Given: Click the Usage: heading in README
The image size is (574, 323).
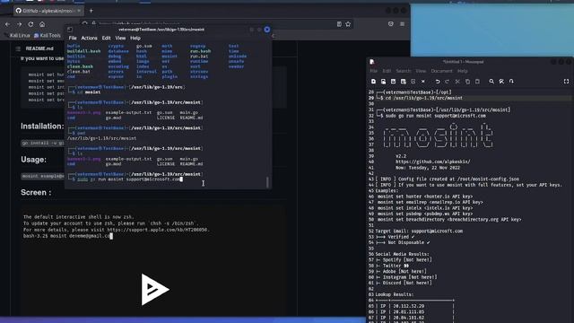Looking at the screenshot, I should click(33, 160).
